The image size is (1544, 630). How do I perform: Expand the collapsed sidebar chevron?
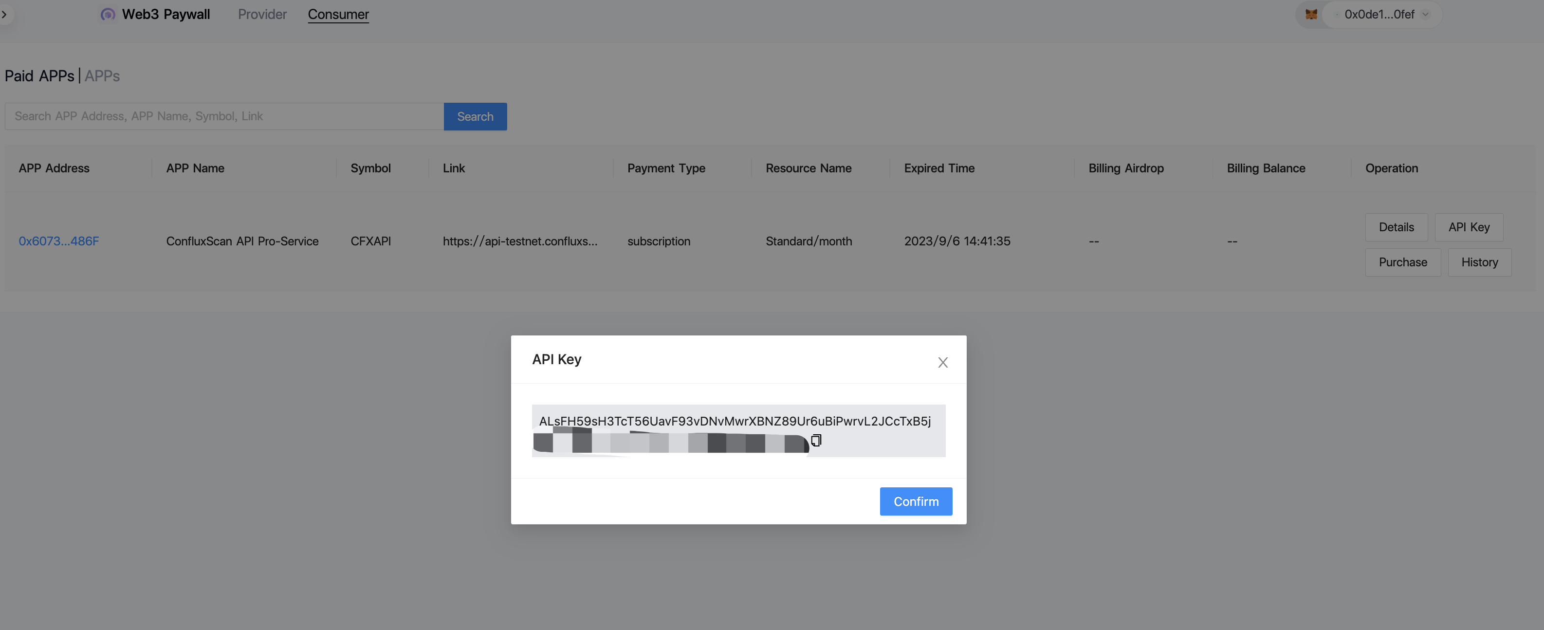[5, 15]
